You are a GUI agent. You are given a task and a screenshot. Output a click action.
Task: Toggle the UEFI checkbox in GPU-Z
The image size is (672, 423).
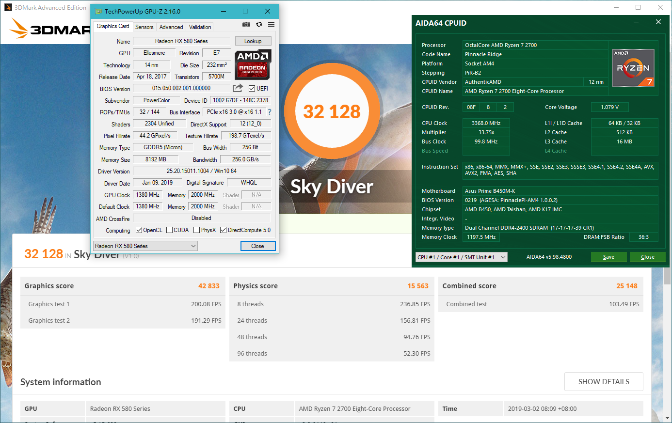[x=252, y=88]
